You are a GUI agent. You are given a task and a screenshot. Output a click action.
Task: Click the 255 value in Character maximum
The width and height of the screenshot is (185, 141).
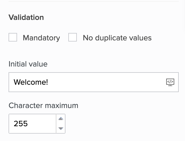pyautogui.click(x=21, y=124)
